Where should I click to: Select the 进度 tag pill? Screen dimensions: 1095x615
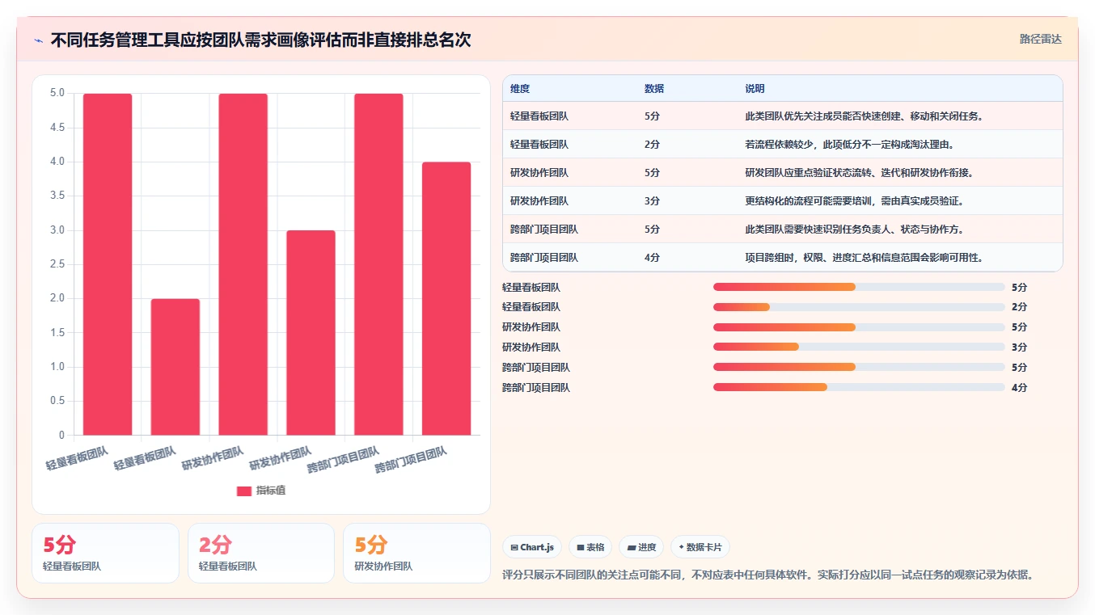641,547
